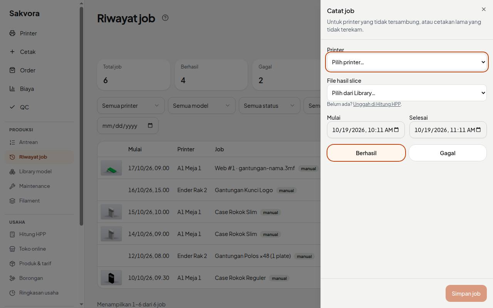This screenshot has height=308, width=493.
Task: Follow the Unggah di Hitung HPP link
Action: (377, 104)
